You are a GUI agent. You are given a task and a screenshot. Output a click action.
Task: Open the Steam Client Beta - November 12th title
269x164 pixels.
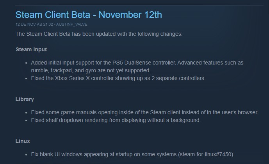88,15
